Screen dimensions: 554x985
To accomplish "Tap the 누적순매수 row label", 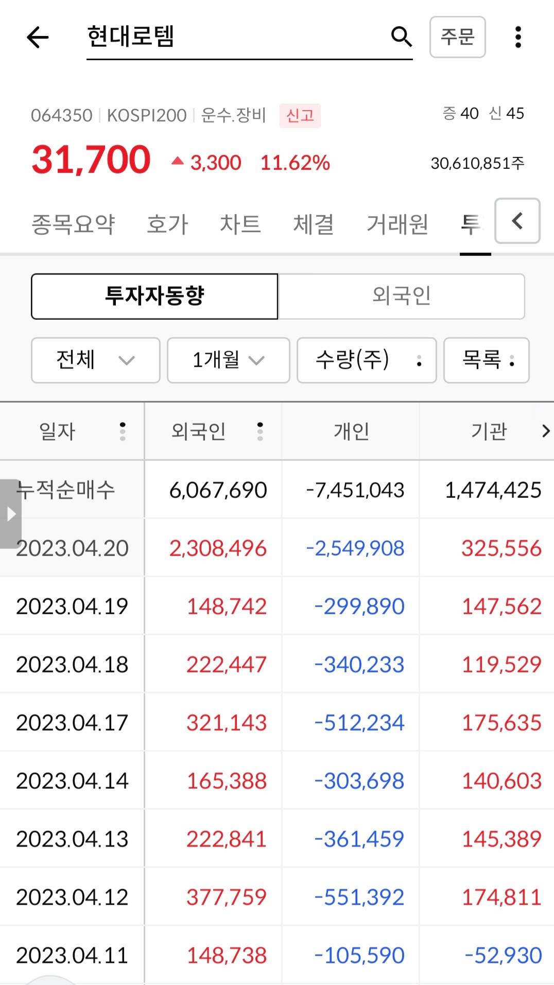I will [x=65, y=490].
